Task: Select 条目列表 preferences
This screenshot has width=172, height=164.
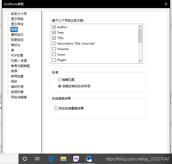Action: [x=17, y=92]
